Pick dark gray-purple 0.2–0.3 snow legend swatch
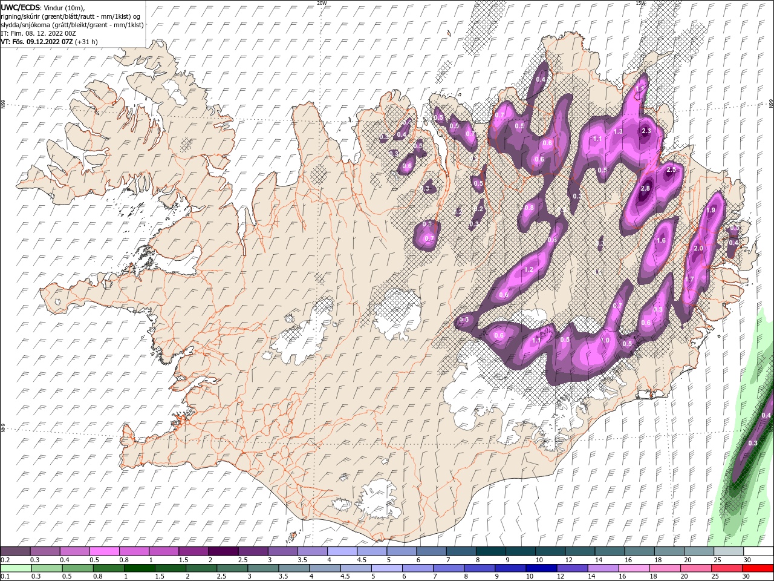The width and height of the screenshot is (774, 581). (x=15, y=551)
